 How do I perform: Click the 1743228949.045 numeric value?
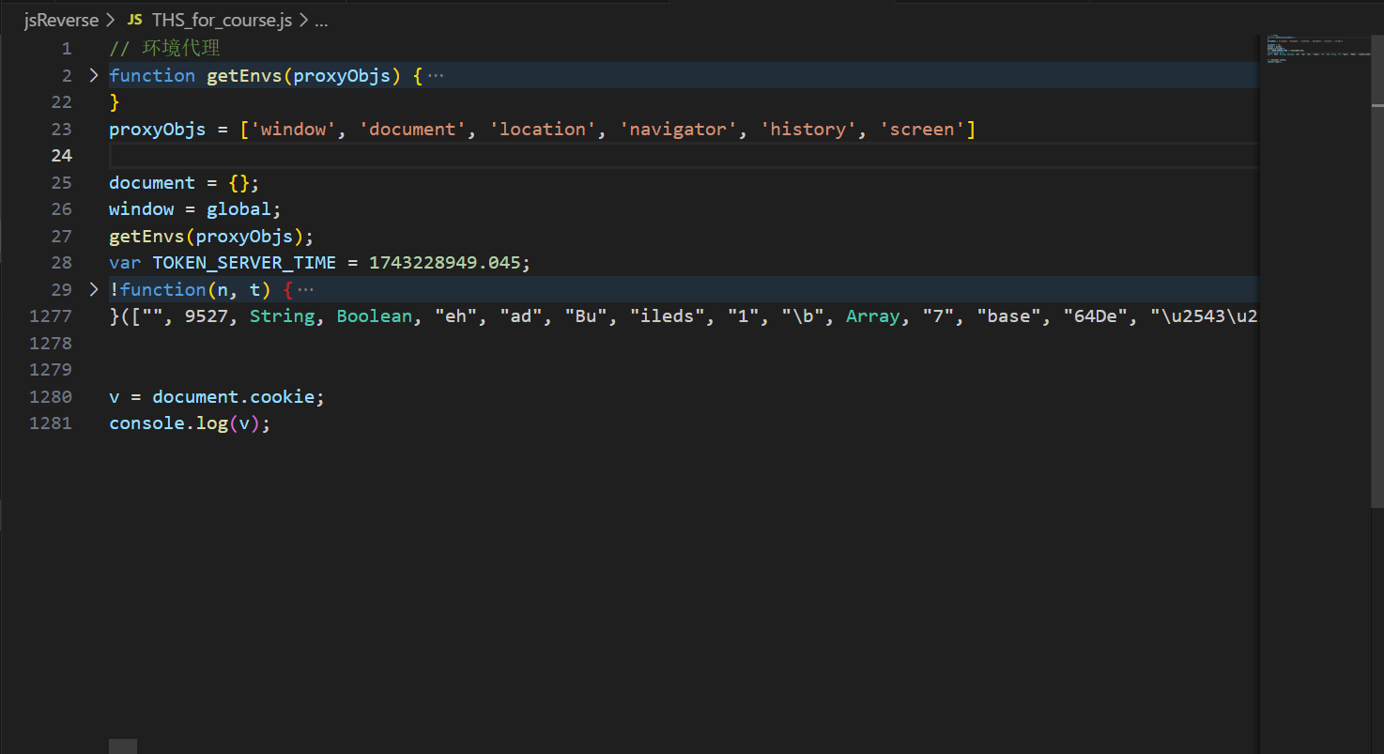pos(444,263)
